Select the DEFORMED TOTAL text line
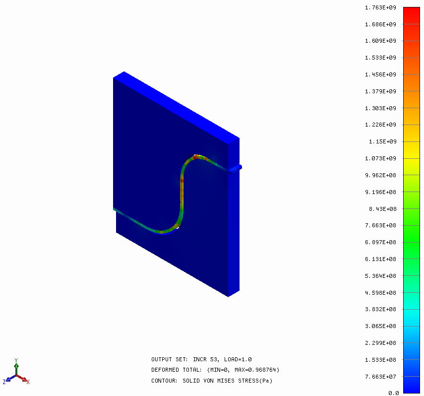 [x=215, y=370]
